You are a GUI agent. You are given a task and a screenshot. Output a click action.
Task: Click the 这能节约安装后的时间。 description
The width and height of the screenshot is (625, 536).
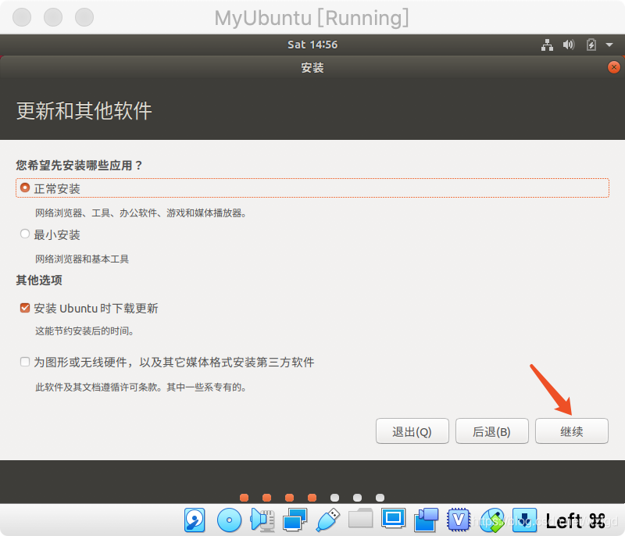click(x=85, y=331)
